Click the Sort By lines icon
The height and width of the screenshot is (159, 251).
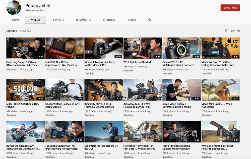227,31
